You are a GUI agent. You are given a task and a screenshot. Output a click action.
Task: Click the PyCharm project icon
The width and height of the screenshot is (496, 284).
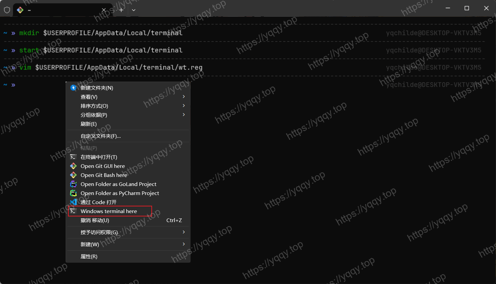click(x=73, y=193)
